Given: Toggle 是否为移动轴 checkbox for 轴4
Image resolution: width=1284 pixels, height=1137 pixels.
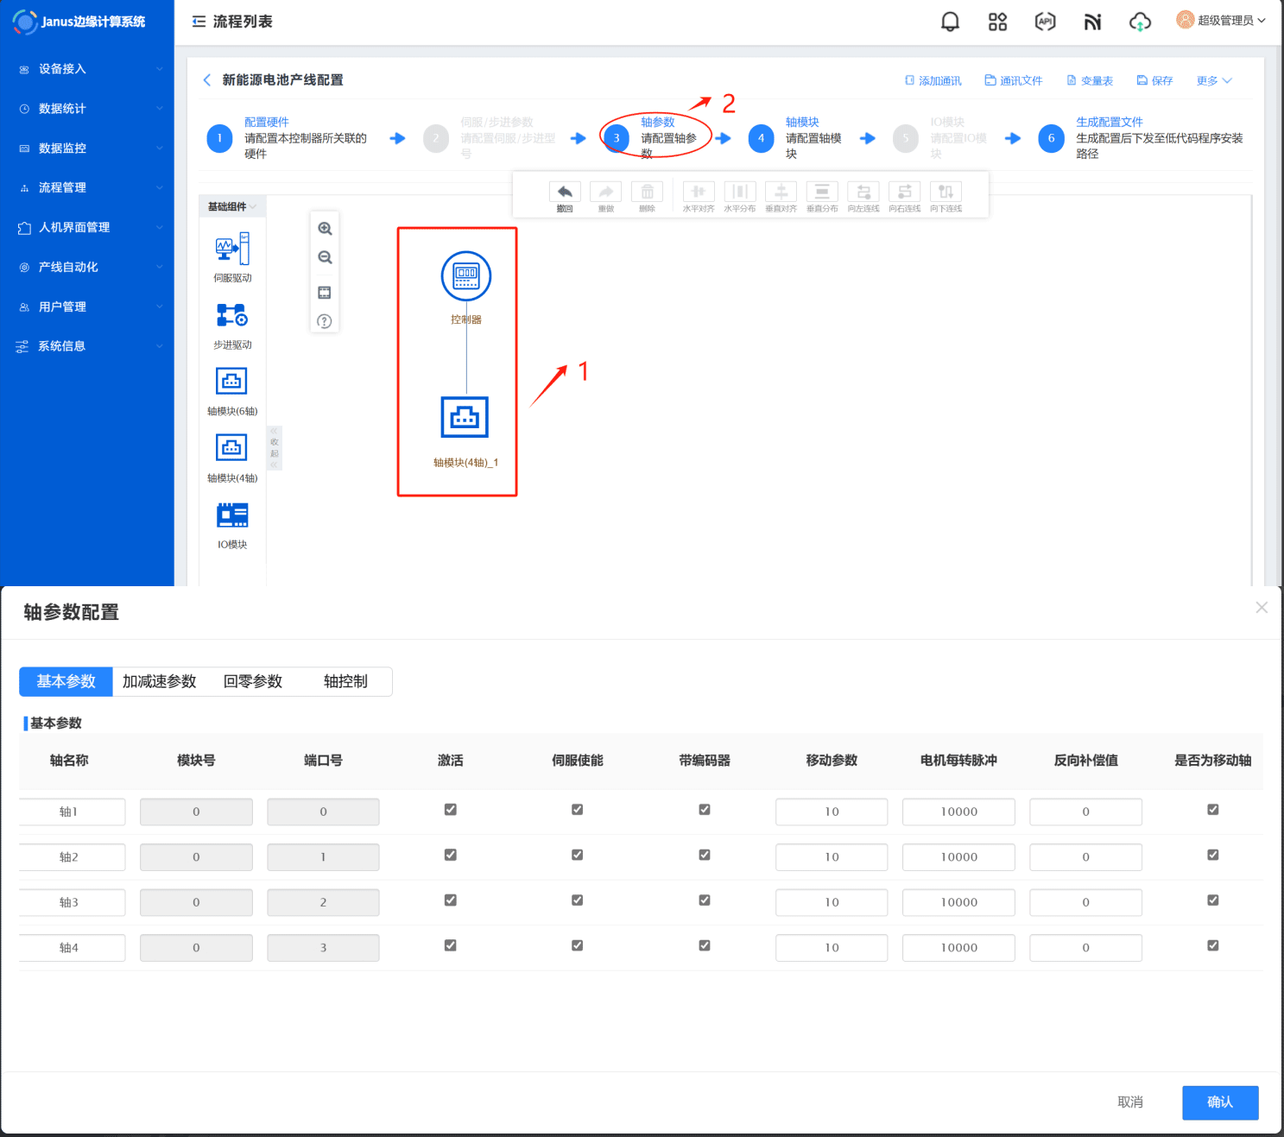Looking at the screenshot, I should click(x=1212, y=945).
